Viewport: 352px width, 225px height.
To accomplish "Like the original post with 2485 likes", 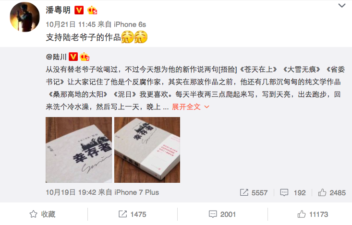I will click(332, 192).
